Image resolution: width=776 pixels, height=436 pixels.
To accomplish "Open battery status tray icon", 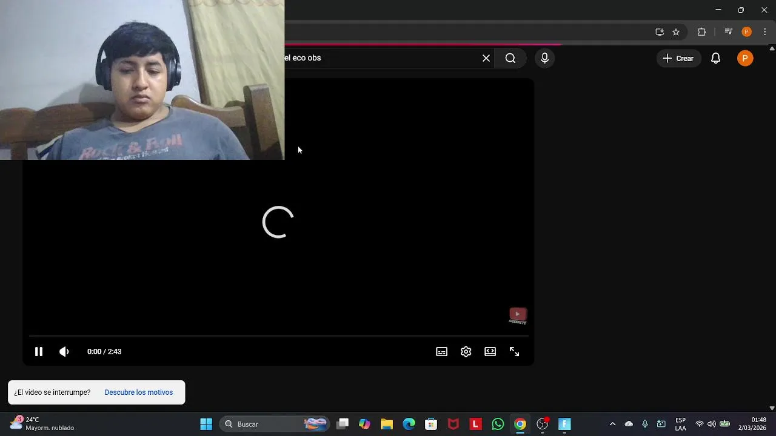I will (x=724, y=424).
